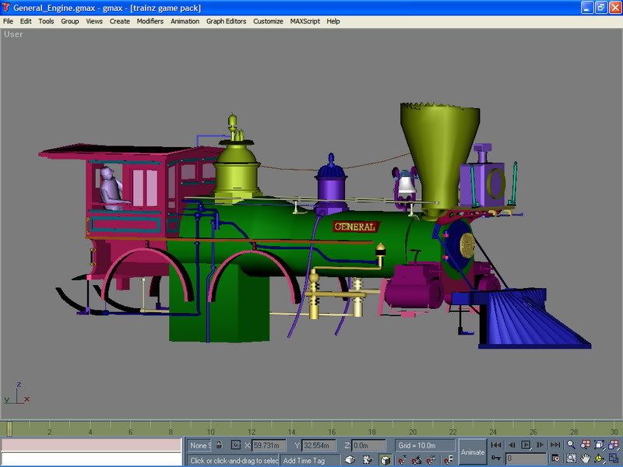This screenshot has height=467, width=623.
Task: Toggle spinner snap magnet icon
Action: [431, 460]
